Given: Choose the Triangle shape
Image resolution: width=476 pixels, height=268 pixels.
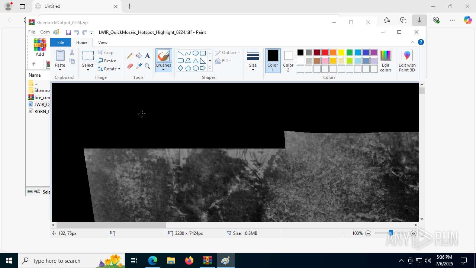Looking at the screenshot, I should pyautogui.click(x=195, y=61).
